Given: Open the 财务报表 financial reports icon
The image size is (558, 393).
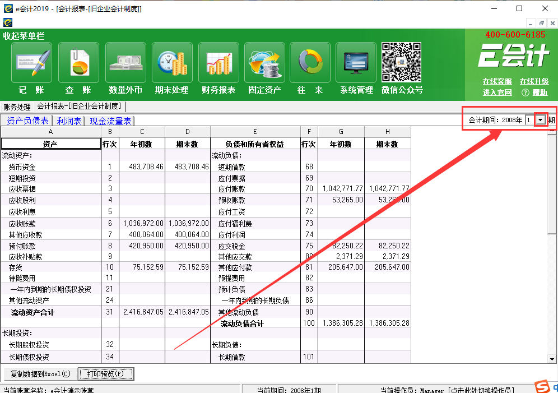Looking at the screenshot, I should 219,63.
